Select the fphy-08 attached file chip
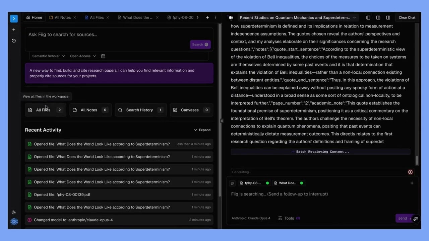Image resolution: width=429 pixels, height=241 pixels. pos(254,183)
